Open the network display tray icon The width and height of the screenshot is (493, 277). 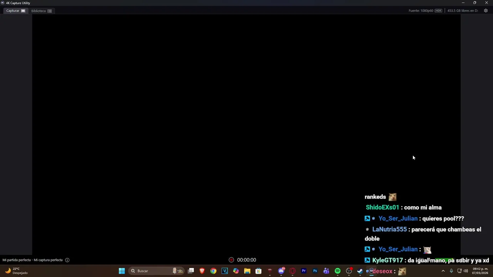tap(459, 271)
